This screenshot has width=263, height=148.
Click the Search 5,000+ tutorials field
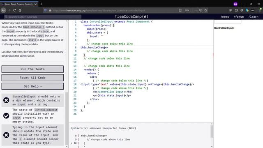43,17
